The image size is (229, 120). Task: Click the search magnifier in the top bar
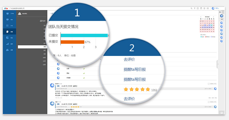[191, 8]
